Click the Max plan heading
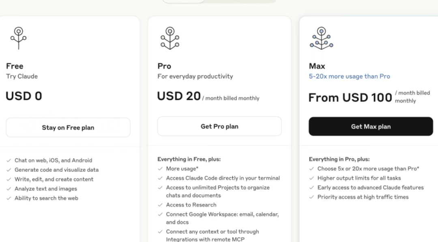 pyautogui.click(x=317, y=66)
